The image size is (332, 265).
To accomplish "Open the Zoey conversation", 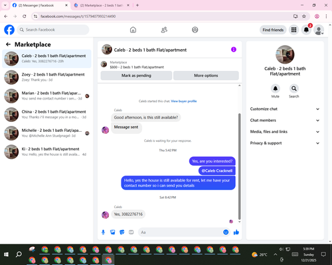I will click(46, 78).
